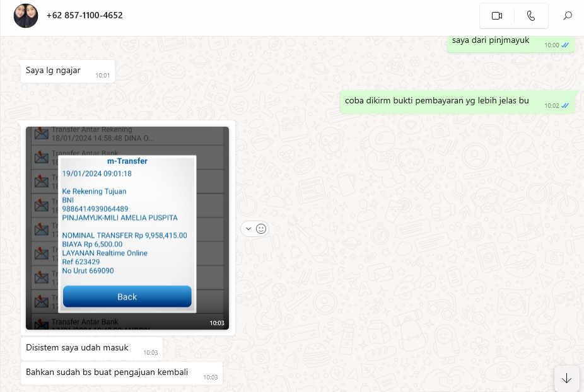
Task: Click 'BIAYA Rp 6,500.00' in receipt
Action: click(x=92, y=244)
